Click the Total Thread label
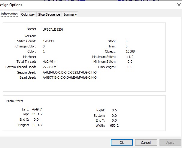 (x=26, y=62)
